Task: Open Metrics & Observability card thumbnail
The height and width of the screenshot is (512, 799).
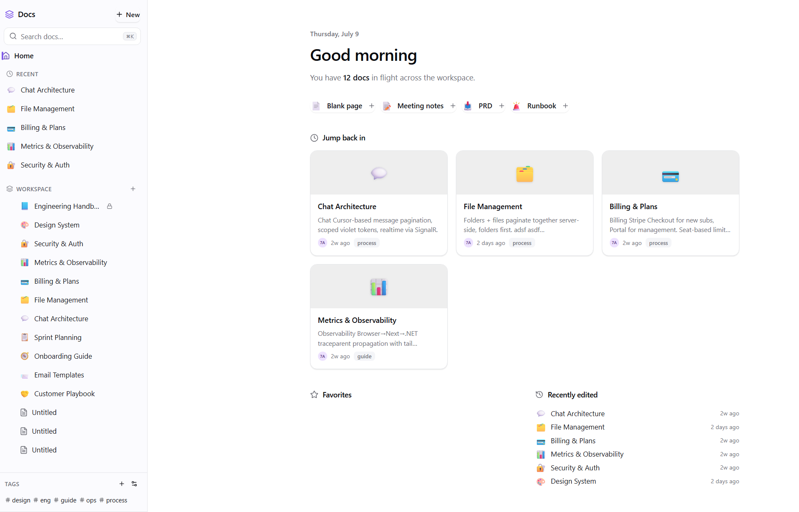Action: click(x=379, y=287)
